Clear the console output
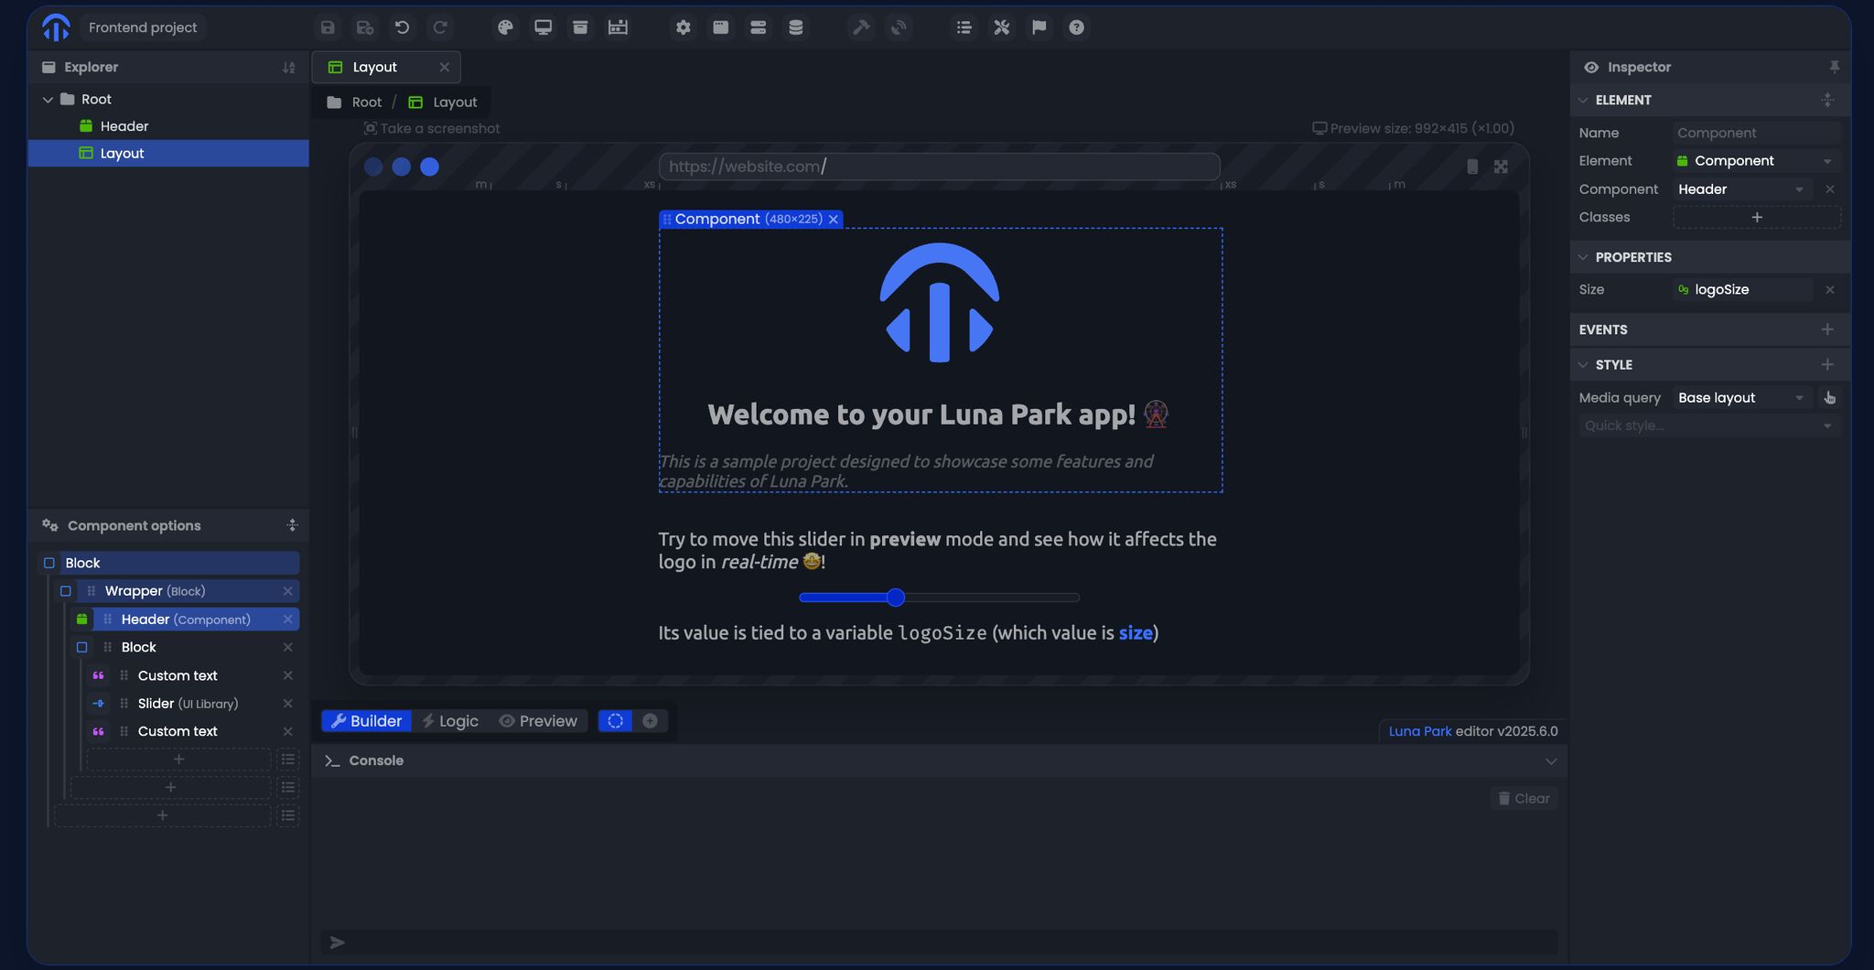The width and height of the screenshot is (1874, 970). [x=1524, y=798]
